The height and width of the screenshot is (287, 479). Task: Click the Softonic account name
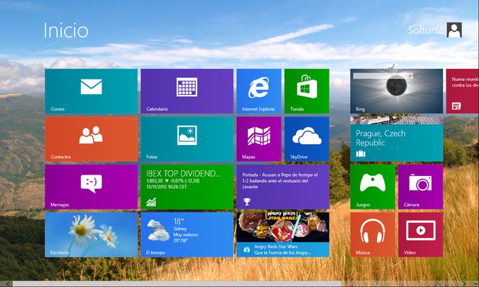click(x=425, y=30)
